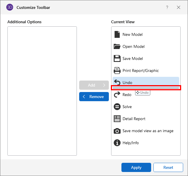Click the Solve equals-sign icon
Image resolution: width=188 pixels, height=176 pixels.
click(117, 107)
